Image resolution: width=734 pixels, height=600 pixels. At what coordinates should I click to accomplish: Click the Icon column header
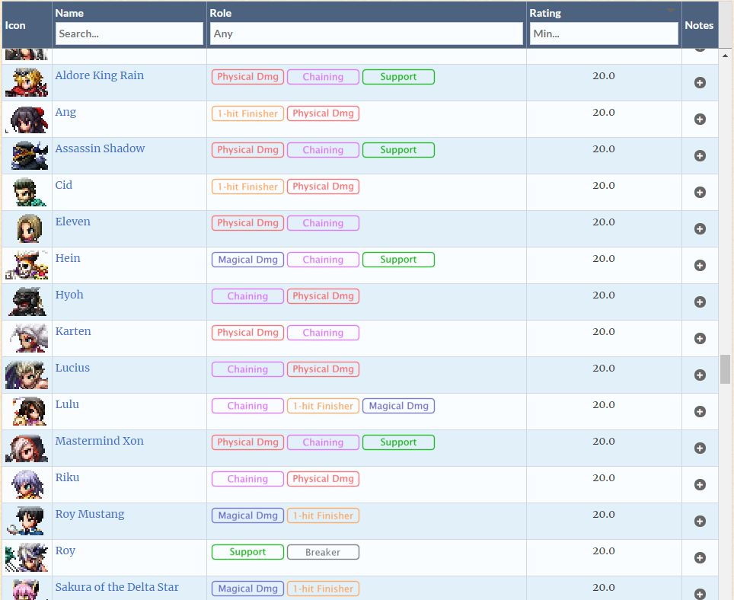point(15,25)
